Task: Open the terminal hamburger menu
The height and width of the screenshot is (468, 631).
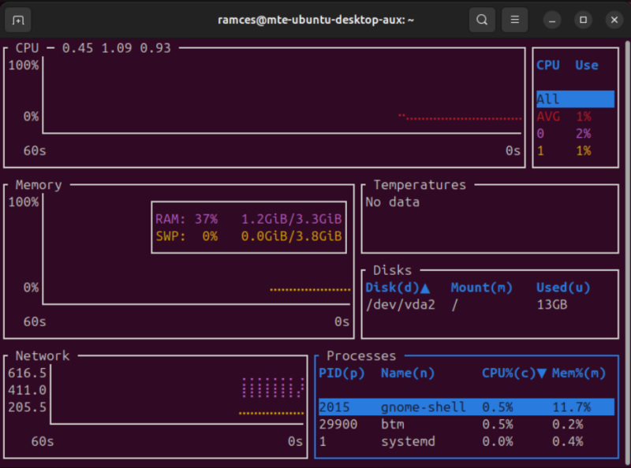Action: 514,20
